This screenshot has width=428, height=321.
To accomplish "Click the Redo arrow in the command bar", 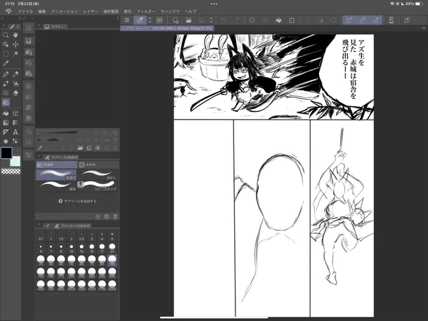I will click(237, 20).
